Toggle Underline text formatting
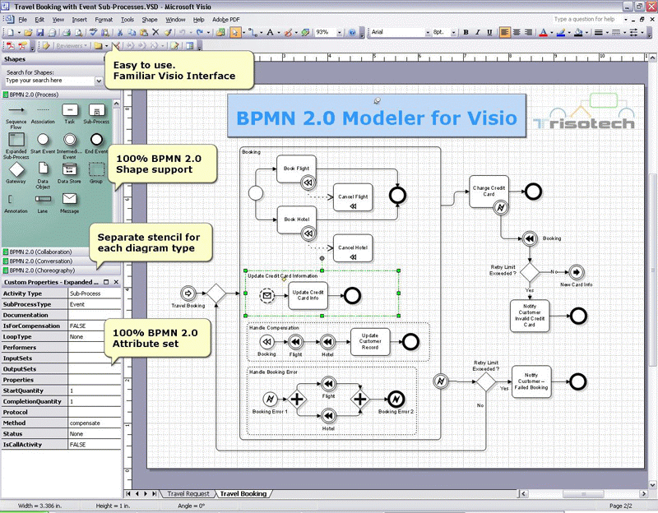Viewport: 658px width, 513px height. coord(489,32)
